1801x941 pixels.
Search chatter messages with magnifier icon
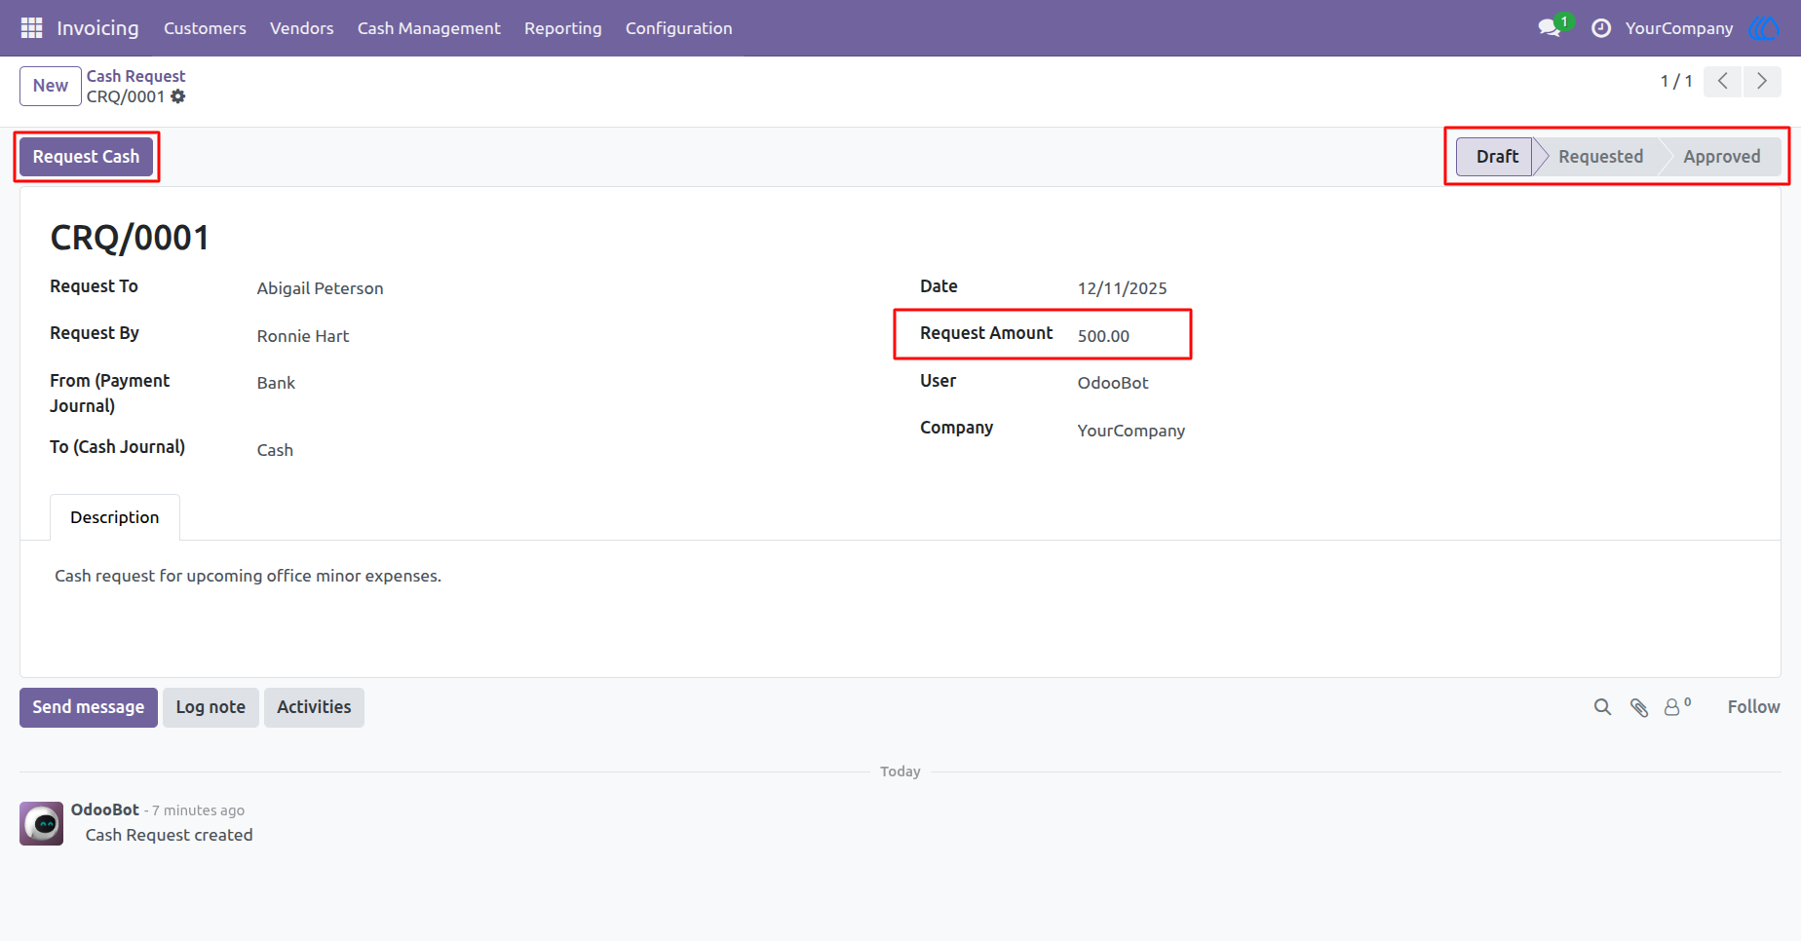coord(1602,707)
